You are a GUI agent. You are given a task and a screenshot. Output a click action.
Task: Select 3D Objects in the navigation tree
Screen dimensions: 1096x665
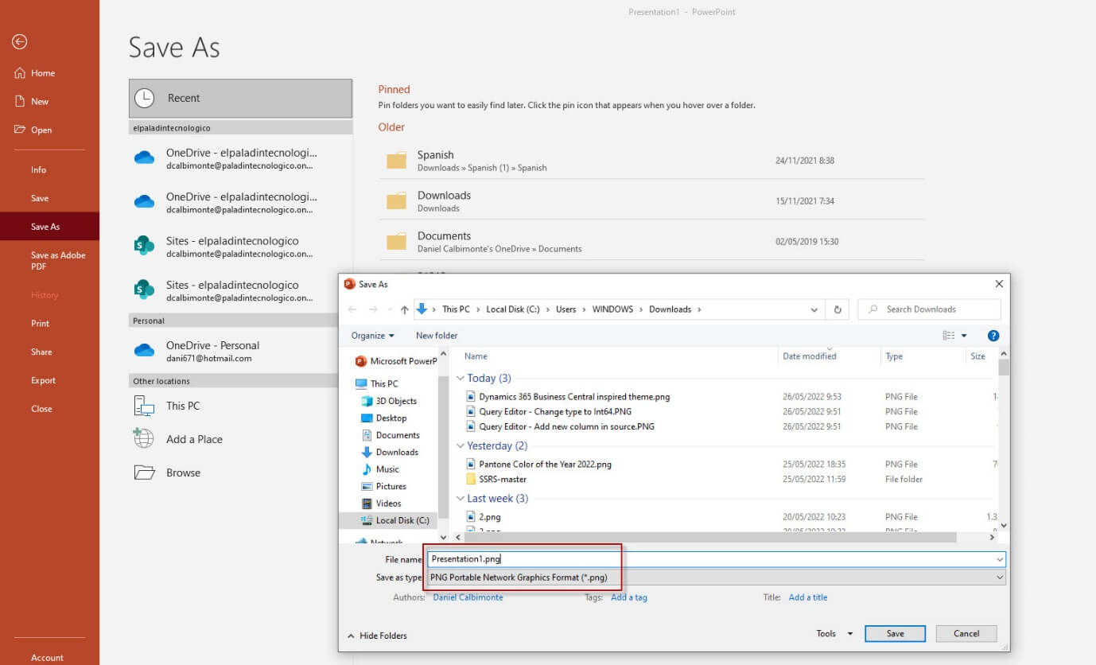click(x=389, y=401)
